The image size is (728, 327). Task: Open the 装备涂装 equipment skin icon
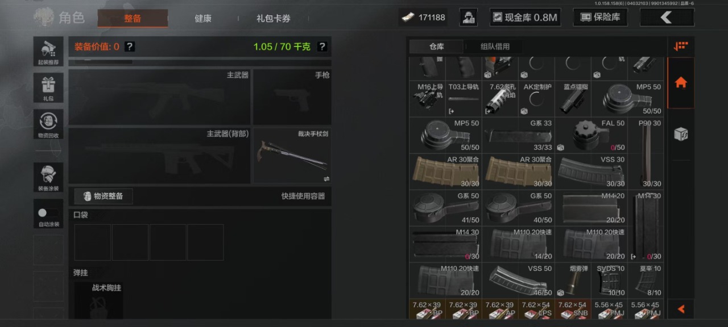48,177
